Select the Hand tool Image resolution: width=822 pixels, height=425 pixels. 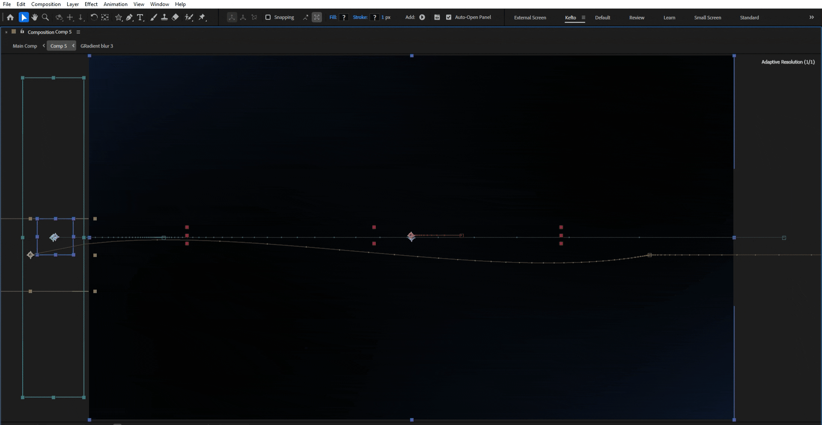34,18
